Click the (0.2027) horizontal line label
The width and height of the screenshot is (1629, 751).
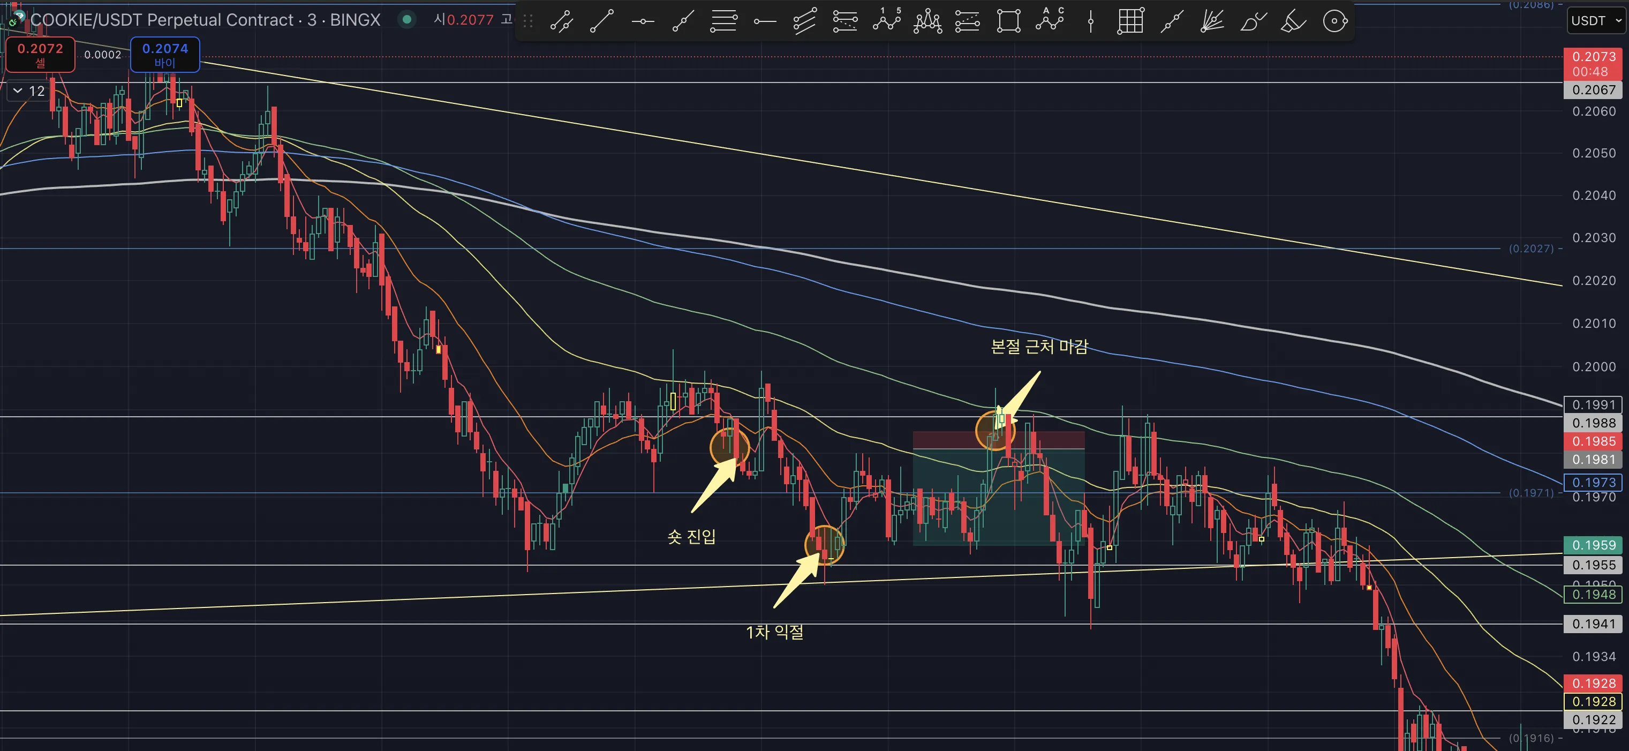click(x=1531, y=249)
